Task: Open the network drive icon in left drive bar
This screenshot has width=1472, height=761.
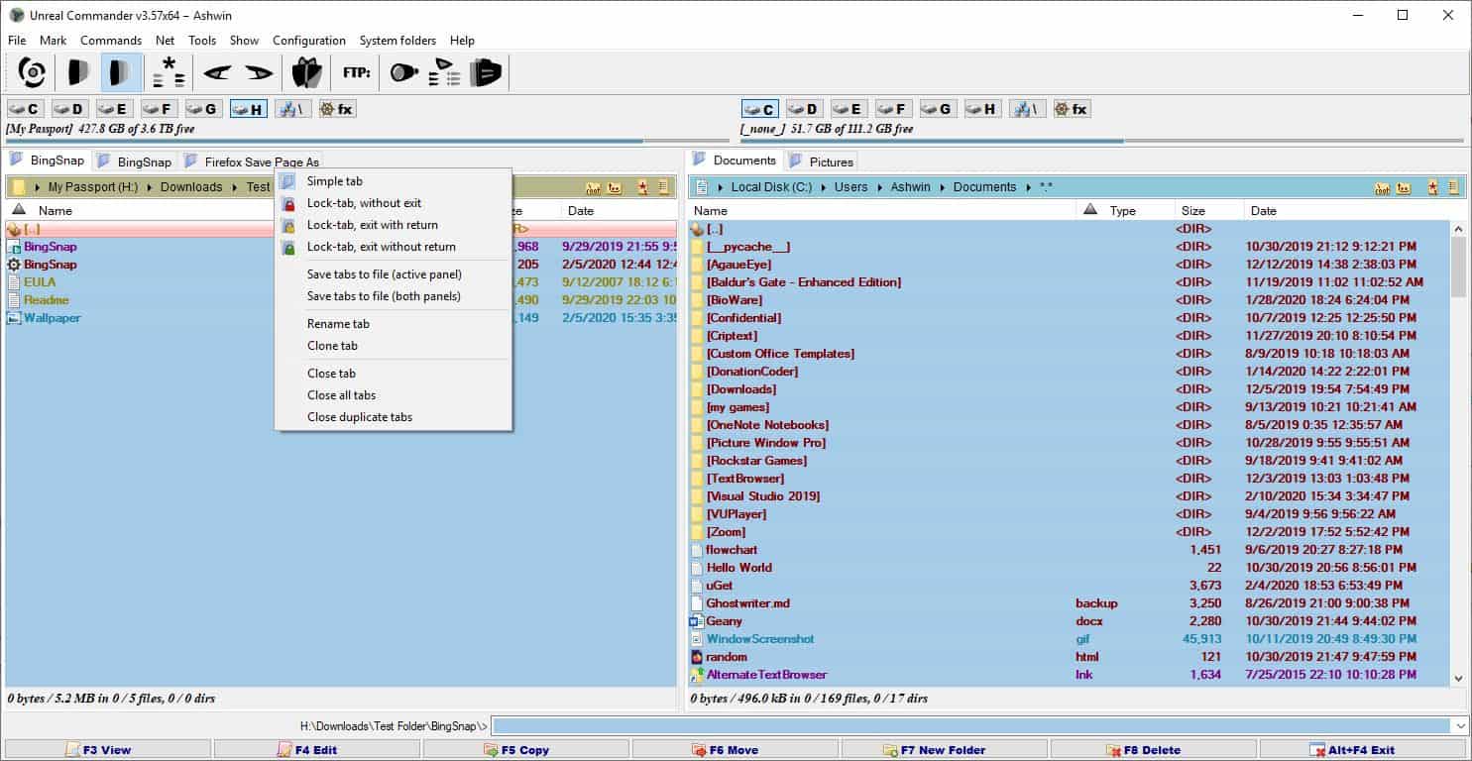Action: click(293, 109)
